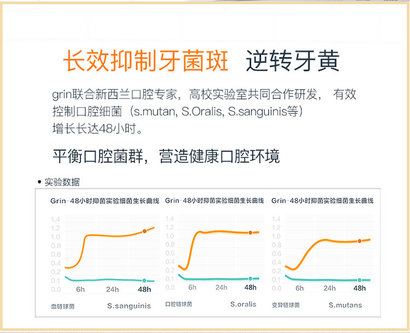Click the paragraph line starting with grin联合新西兰口腔专家
The height and width of the screenshot is (333, 410).
click(204, 95)
